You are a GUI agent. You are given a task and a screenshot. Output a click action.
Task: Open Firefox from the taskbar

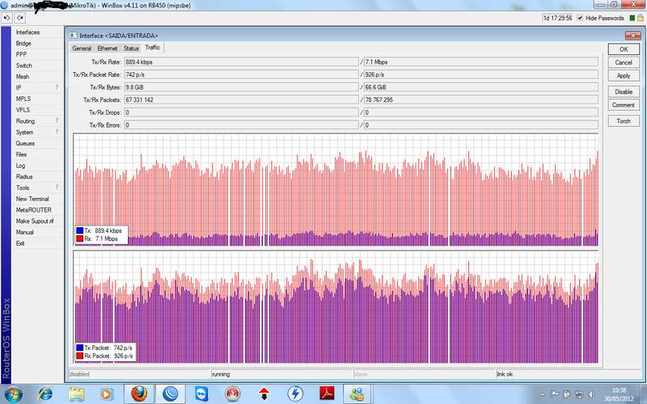(x=138, y=393)
